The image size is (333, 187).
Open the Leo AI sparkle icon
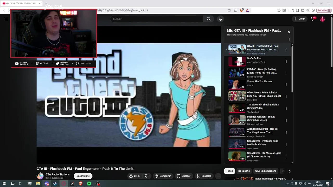point(308,10)
